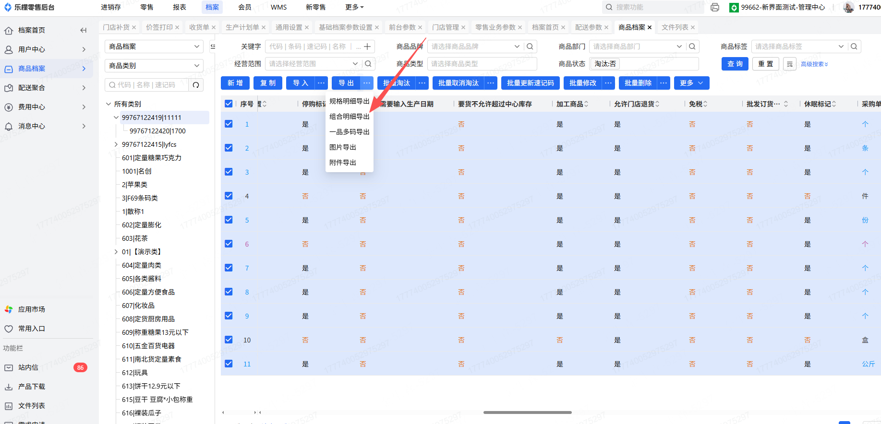The image size is (881, 424).
Task: Click search icon beside 商品品牌 field
Action: (530, 47)
